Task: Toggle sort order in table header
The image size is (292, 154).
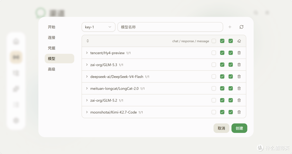Action: click(x=88, y=41)
